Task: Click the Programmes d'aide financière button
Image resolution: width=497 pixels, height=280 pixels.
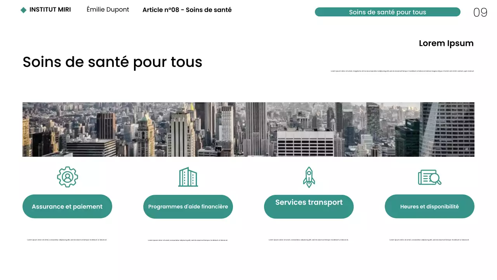Action: (x=188, y=206)
